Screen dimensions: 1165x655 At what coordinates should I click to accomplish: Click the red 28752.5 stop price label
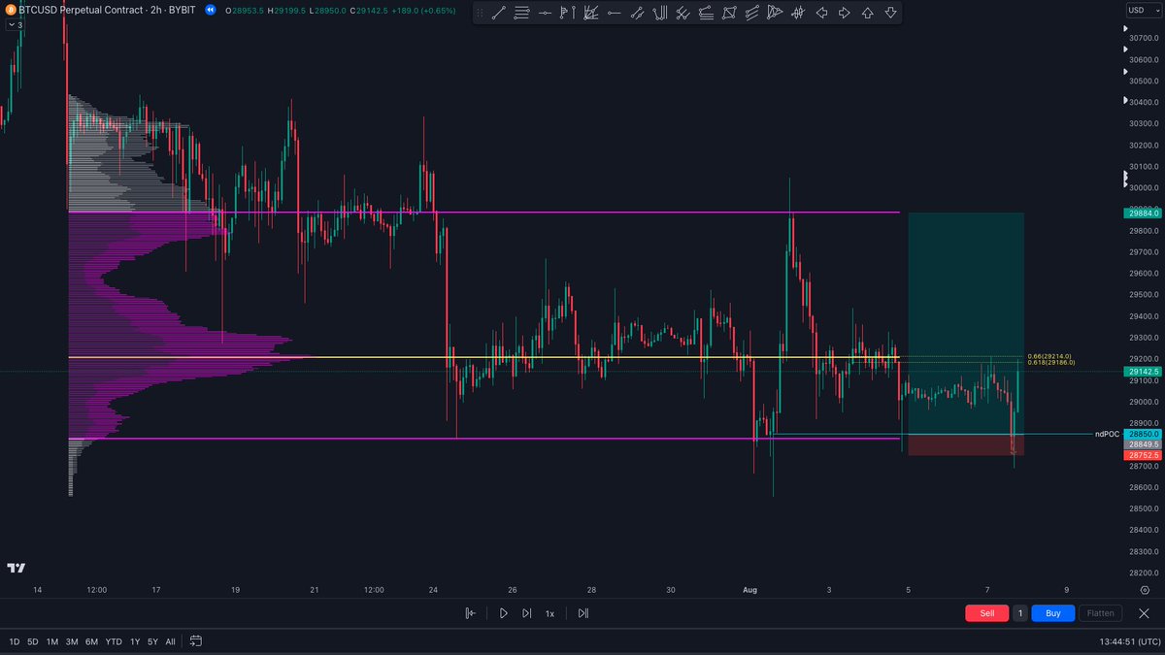tap(1141, 454)
